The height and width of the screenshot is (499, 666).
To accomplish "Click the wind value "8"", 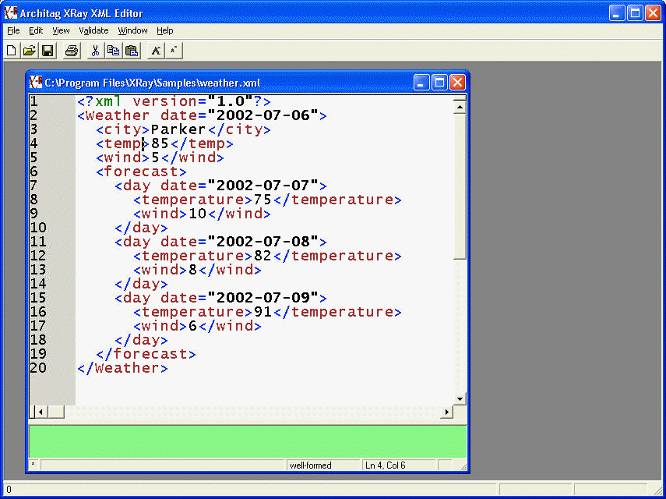I will (x=192, y=270).
